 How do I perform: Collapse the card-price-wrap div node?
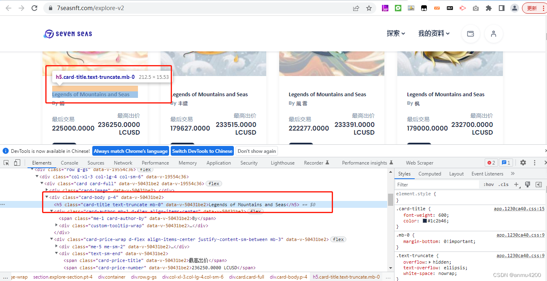51,239
